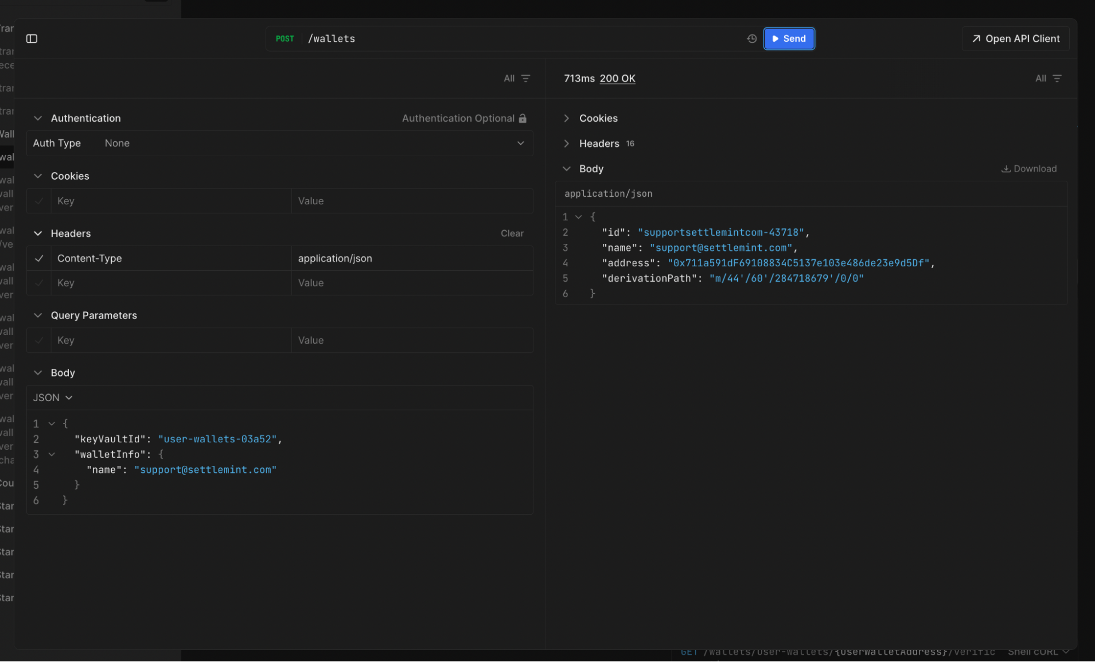Focus the Cookies Key field
The width and height of the screenshot is (1095, 662).
(x=171, y=201)
